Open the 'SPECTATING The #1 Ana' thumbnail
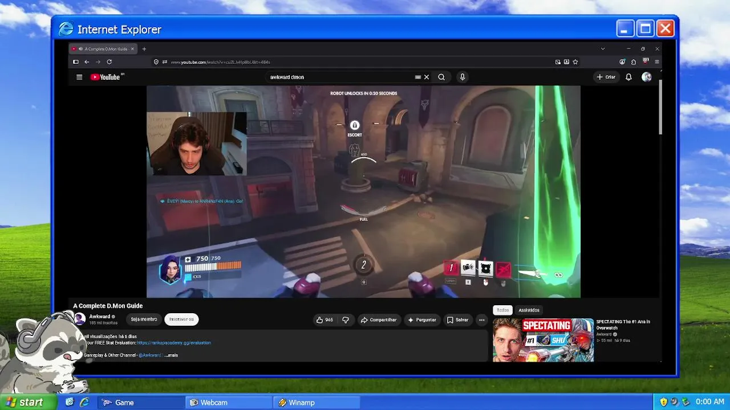Screen dimensions: 730x410 (x=543, y=340)
